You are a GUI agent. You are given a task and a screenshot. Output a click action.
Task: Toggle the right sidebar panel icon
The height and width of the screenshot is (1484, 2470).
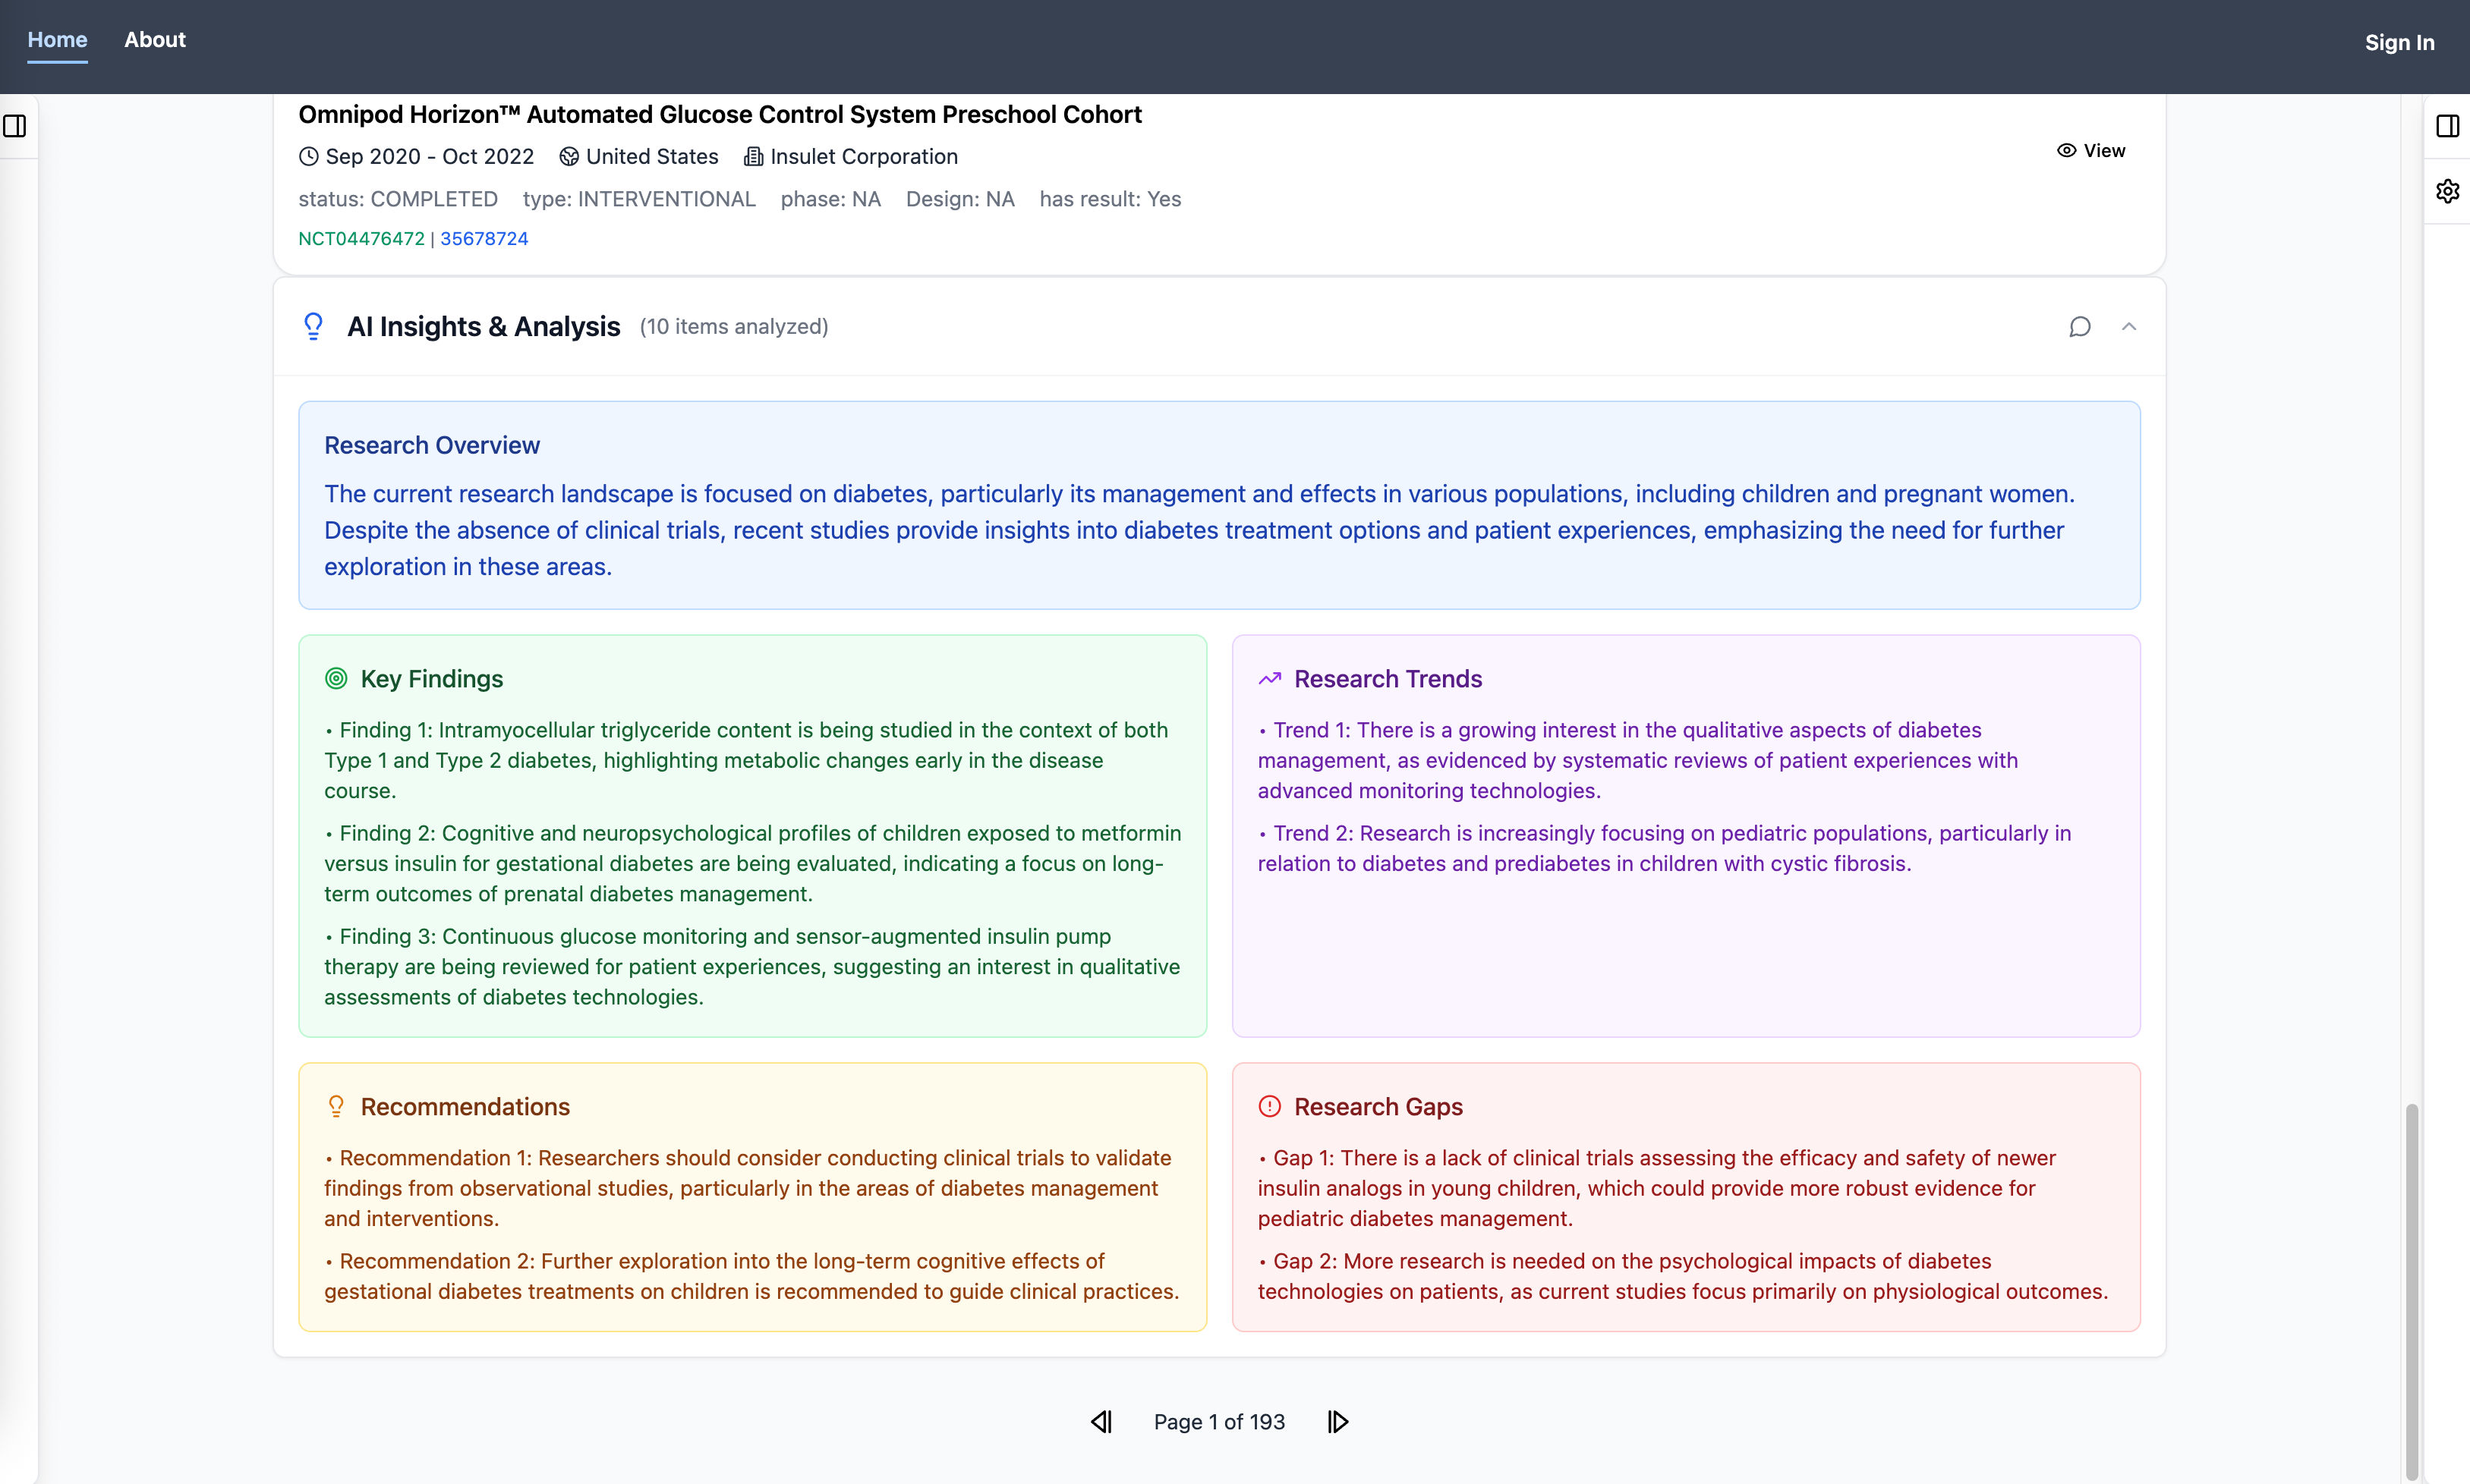pyautogui.click(x=2447, y=126)
